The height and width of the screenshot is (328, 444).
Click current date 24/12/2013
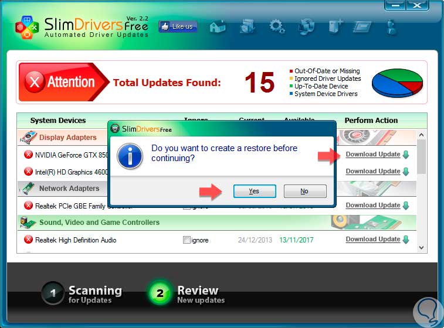(x=255, y=240)
